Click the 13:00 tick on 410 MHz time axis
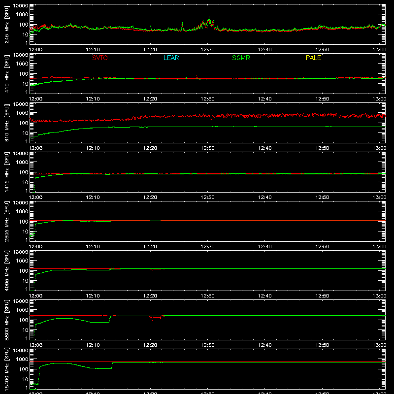 point(379,99)
